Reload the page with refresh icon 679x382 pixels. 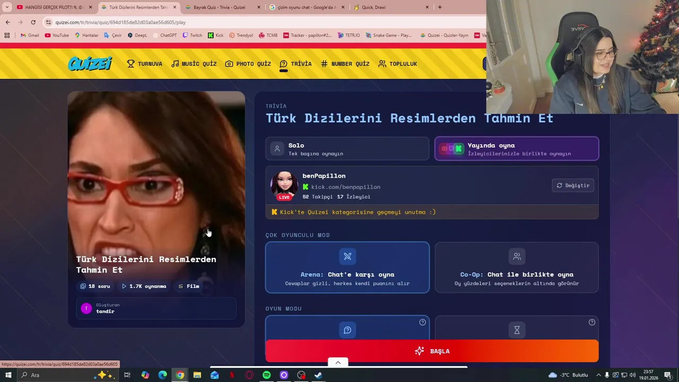pyautogui.click(x=33, y=22)
